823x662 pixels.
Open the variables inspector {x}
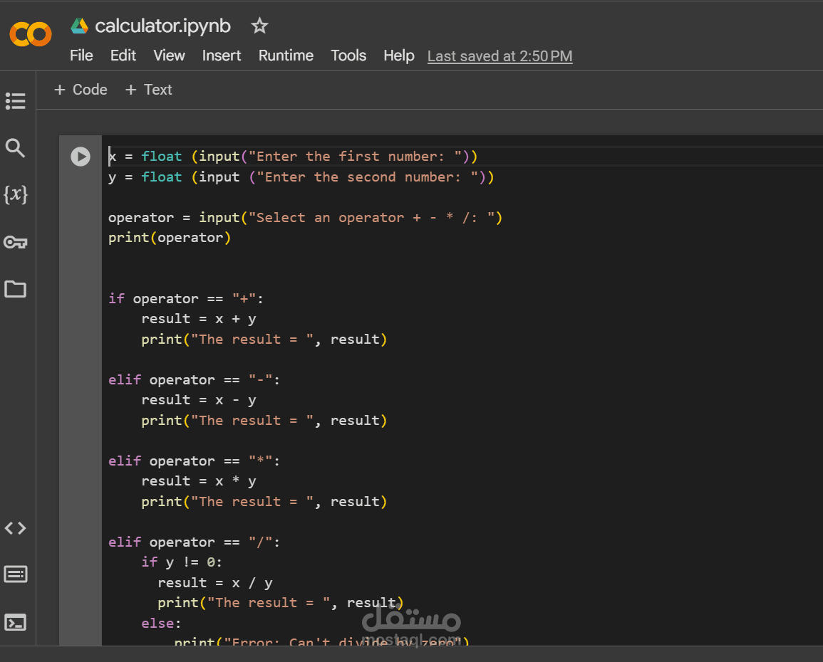(15, 194)
